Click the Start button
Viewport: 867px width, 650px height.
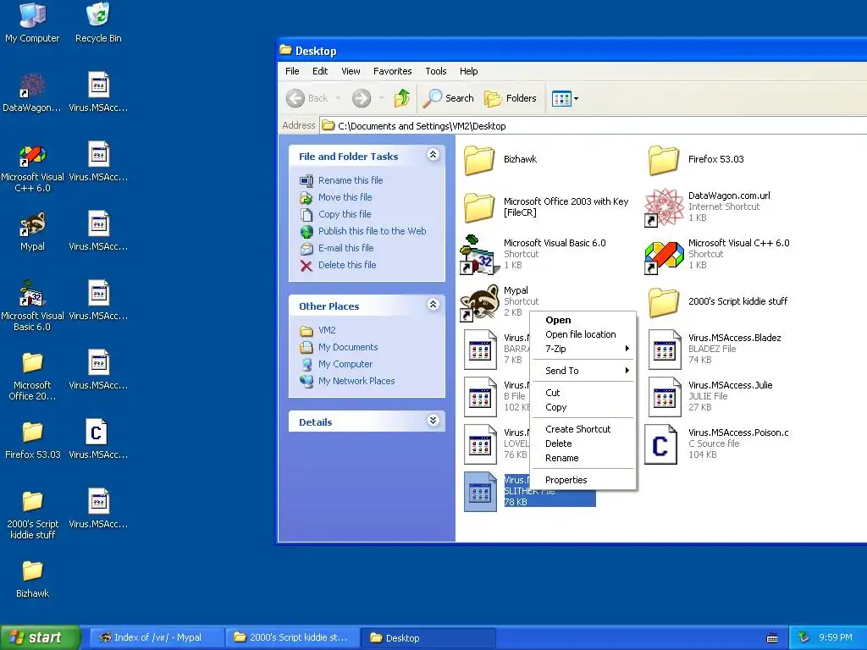pos(39,638)
